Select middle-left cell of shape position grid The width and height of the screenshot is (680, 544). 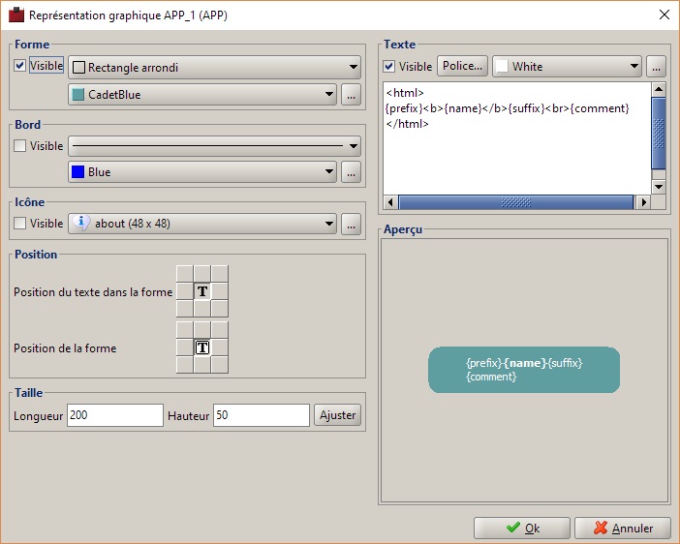click(185, 348)
